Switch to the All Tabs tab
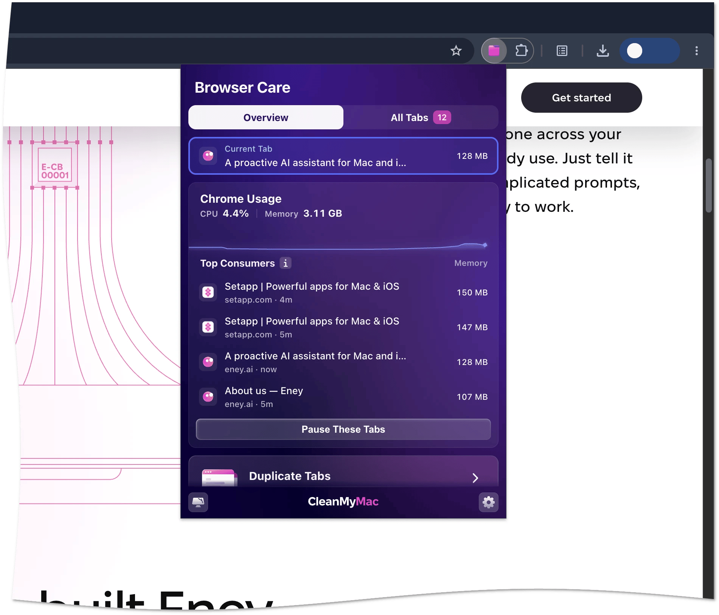 (421, 118)
